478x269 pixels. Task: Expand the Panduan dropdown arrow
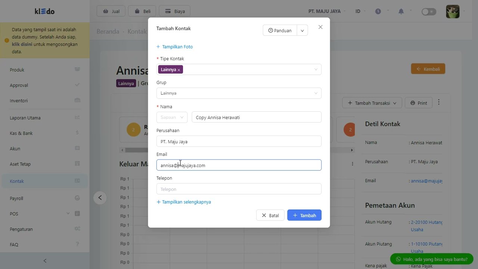pyautogui.click(x=302, y=31)
